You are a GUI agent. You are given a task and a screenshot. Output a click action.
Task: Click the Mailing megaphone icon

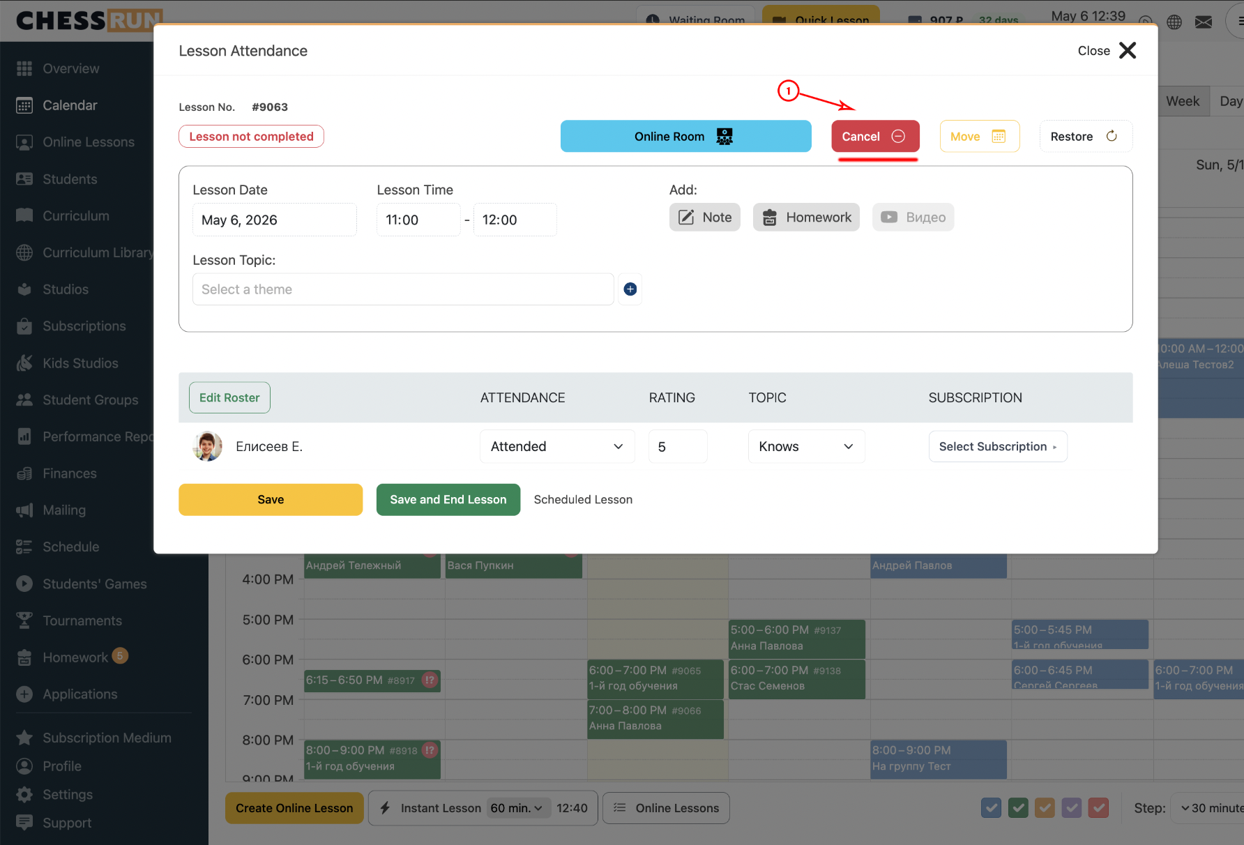coord(24,510)
